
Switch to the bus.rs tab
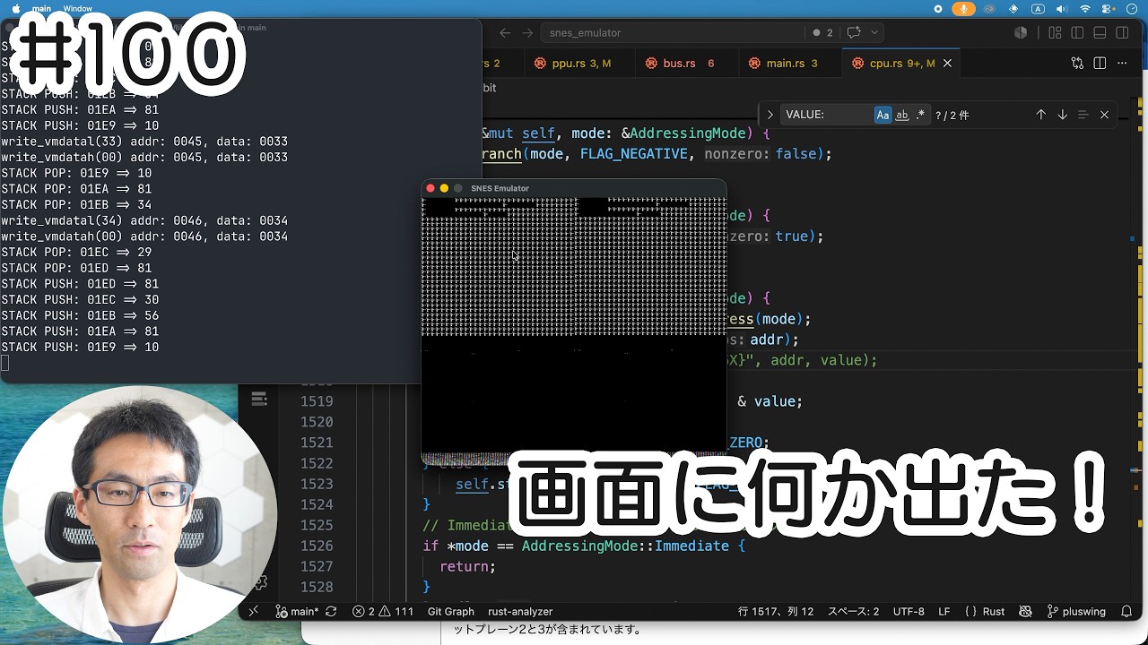point(688,64)
